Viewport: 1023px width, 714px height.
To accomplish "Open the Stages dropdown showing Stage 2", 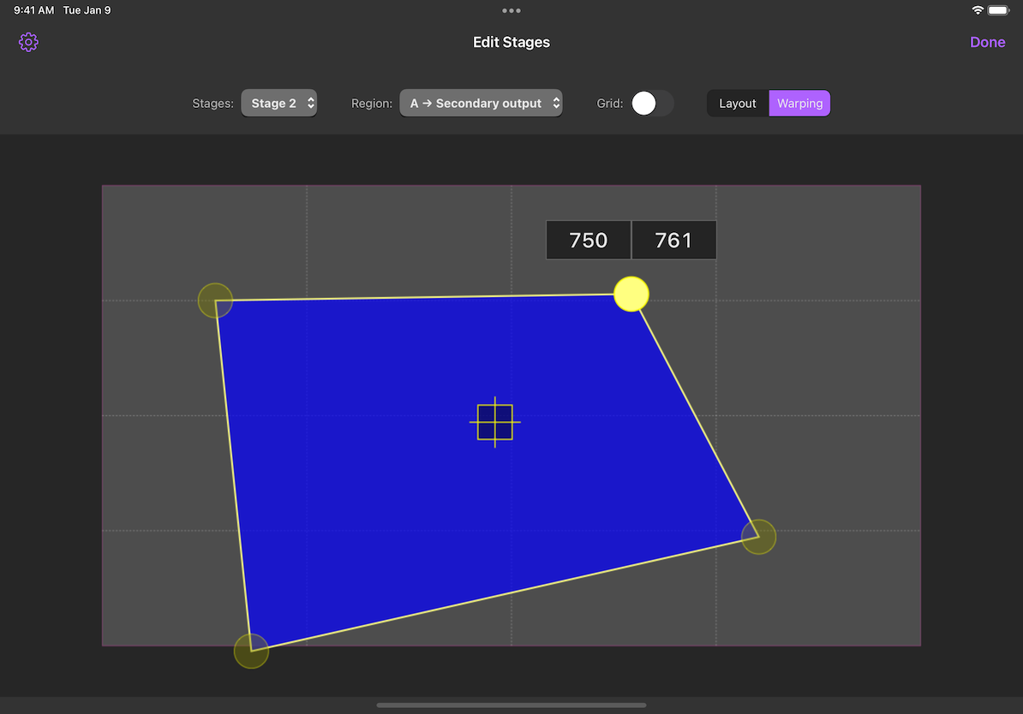I will click(279, 102).
